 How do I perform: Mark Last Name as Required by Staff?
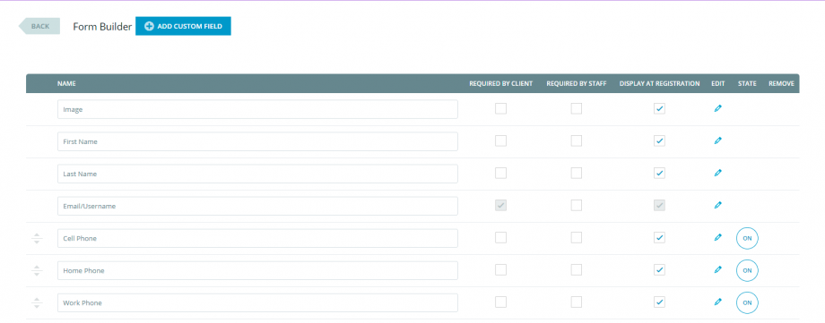click(577, 173)
